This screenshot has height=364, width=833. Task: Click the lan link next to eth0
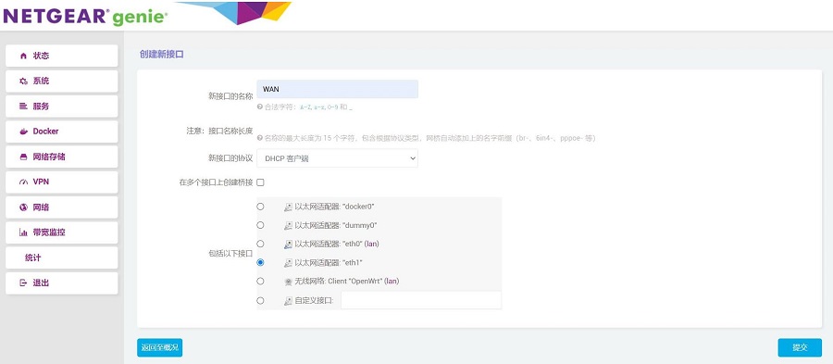click(372, 244)
